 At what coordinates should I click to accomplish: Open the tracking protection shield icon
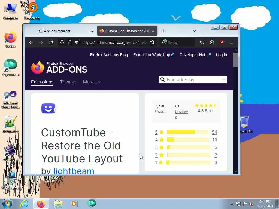pyautogui.click(x=62, y=42)
